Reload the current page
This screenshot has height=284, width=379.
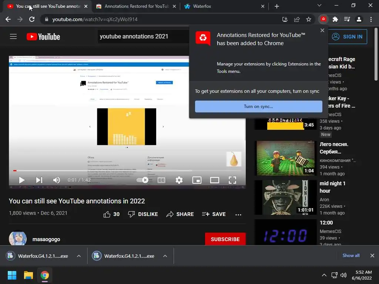32,19
